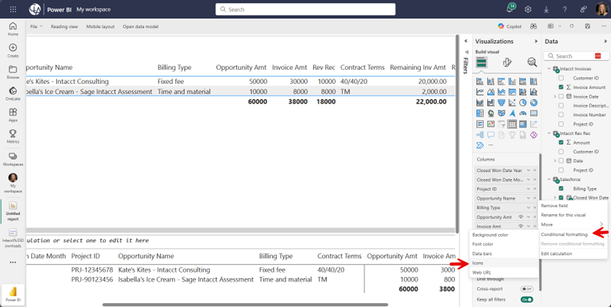The image size is (611, 307).
Task: Turn off Keep all filters toggle
Action: click(x=526, y=299)
